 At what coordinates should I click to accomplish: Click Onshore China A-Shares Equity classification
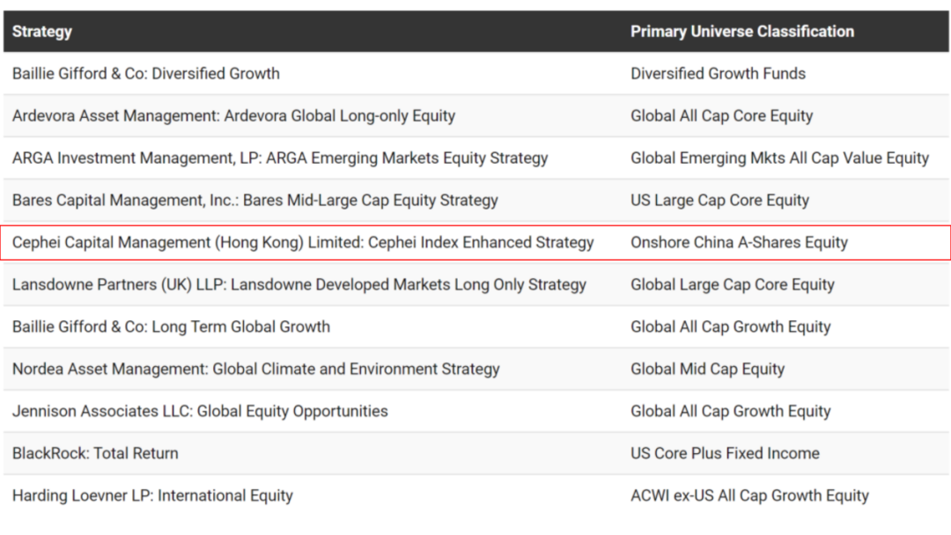point(739,242)
